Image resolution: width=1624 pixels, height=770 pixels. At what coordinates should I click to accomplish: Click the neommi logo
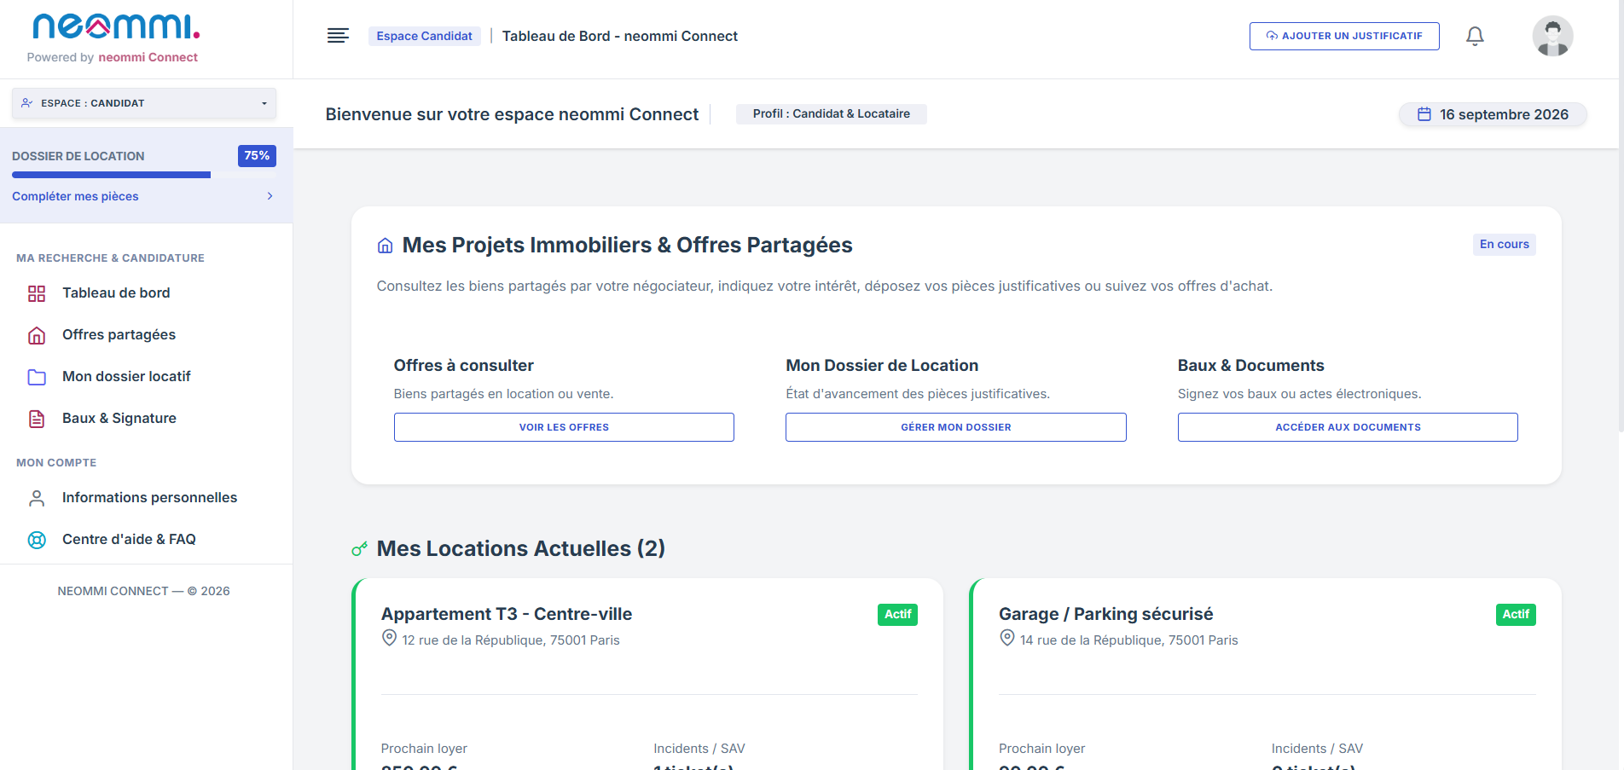pyautogui.click(x=116, y=26)
